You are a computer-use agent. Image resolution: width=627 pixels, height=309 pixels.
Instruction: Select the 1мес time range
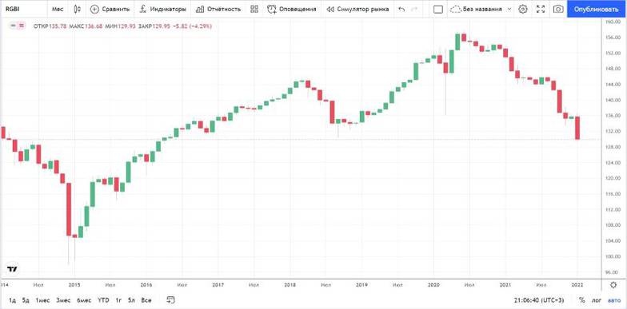(x=42, y=300)
